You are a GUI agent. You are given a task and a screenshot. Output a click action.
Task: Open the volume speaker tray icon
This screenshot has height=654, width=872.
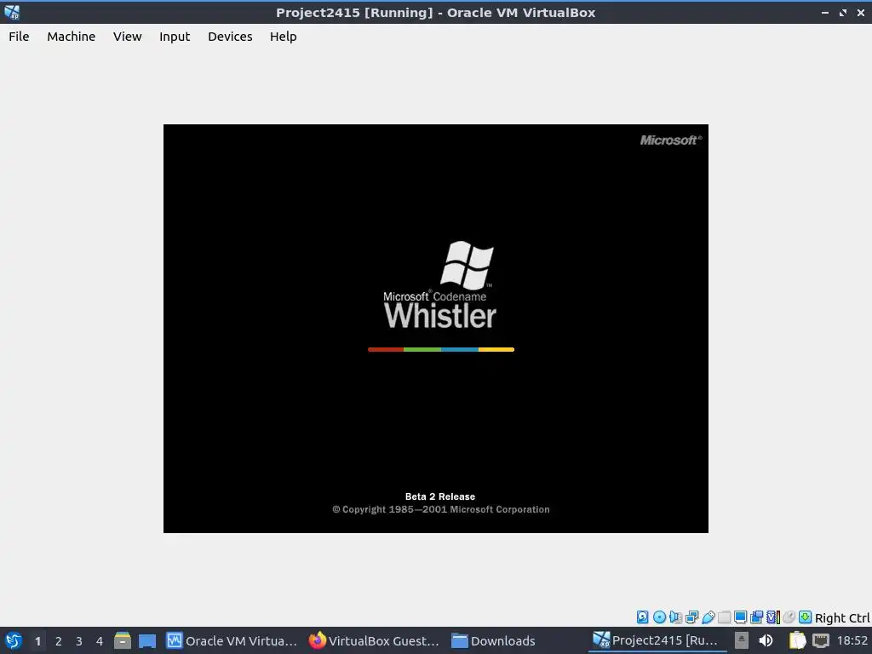766,640
